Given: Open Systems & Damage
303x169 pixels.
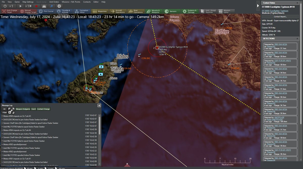Looking at the screenshot, I should [x=189, y=11].
